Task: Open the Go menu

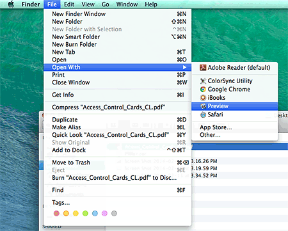Action: coord(106,4)
